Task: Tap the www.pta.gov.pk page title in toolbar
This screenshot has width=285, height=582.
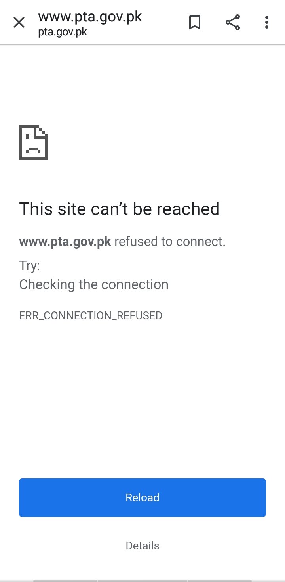Action: (x=90, y=17)
